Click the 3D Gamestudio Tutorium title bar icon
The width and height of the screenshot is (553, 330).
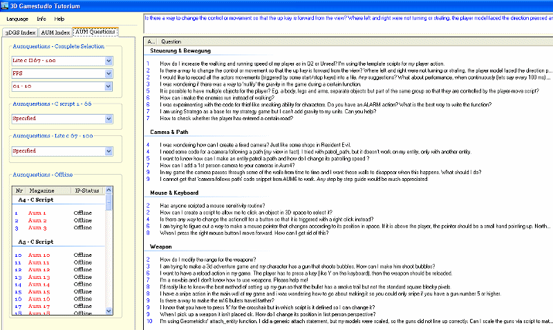5,6
